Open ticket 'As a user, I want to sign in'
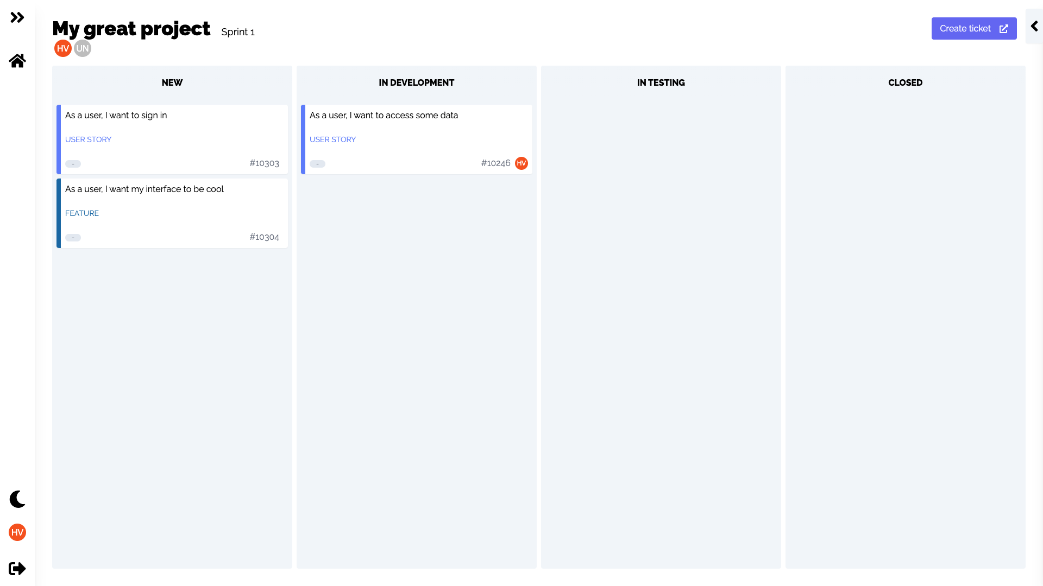 pyautogui.click(x=116, y=115)
